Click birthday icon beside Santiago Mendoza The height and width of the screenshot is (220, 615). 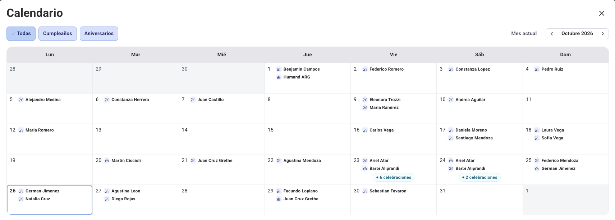coord(451,138)
